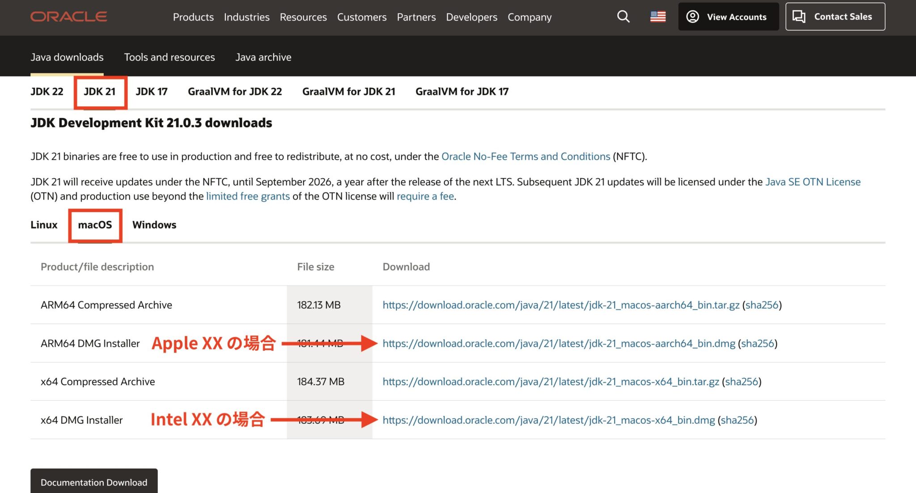Click the Oracle logo

(x=68, y=16)
